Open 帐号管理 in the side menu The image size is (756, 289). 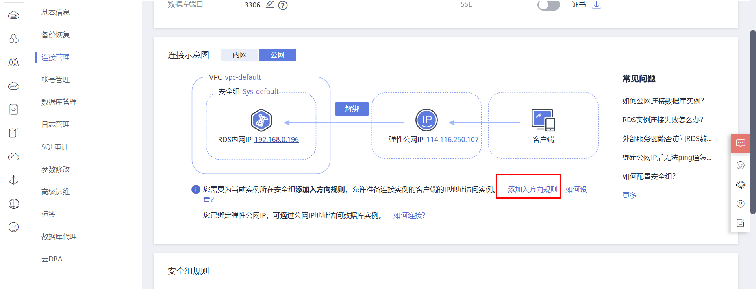pyautogui.click(x=56, y=80)
